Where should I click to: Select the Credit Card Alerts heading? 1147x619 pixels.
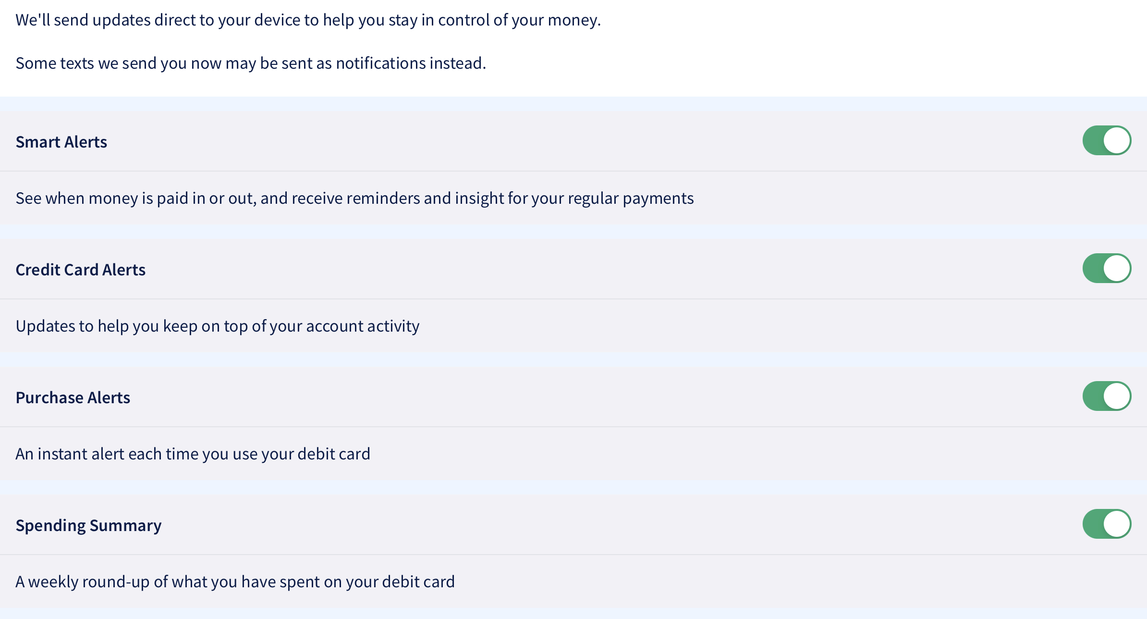click(81, 270)
